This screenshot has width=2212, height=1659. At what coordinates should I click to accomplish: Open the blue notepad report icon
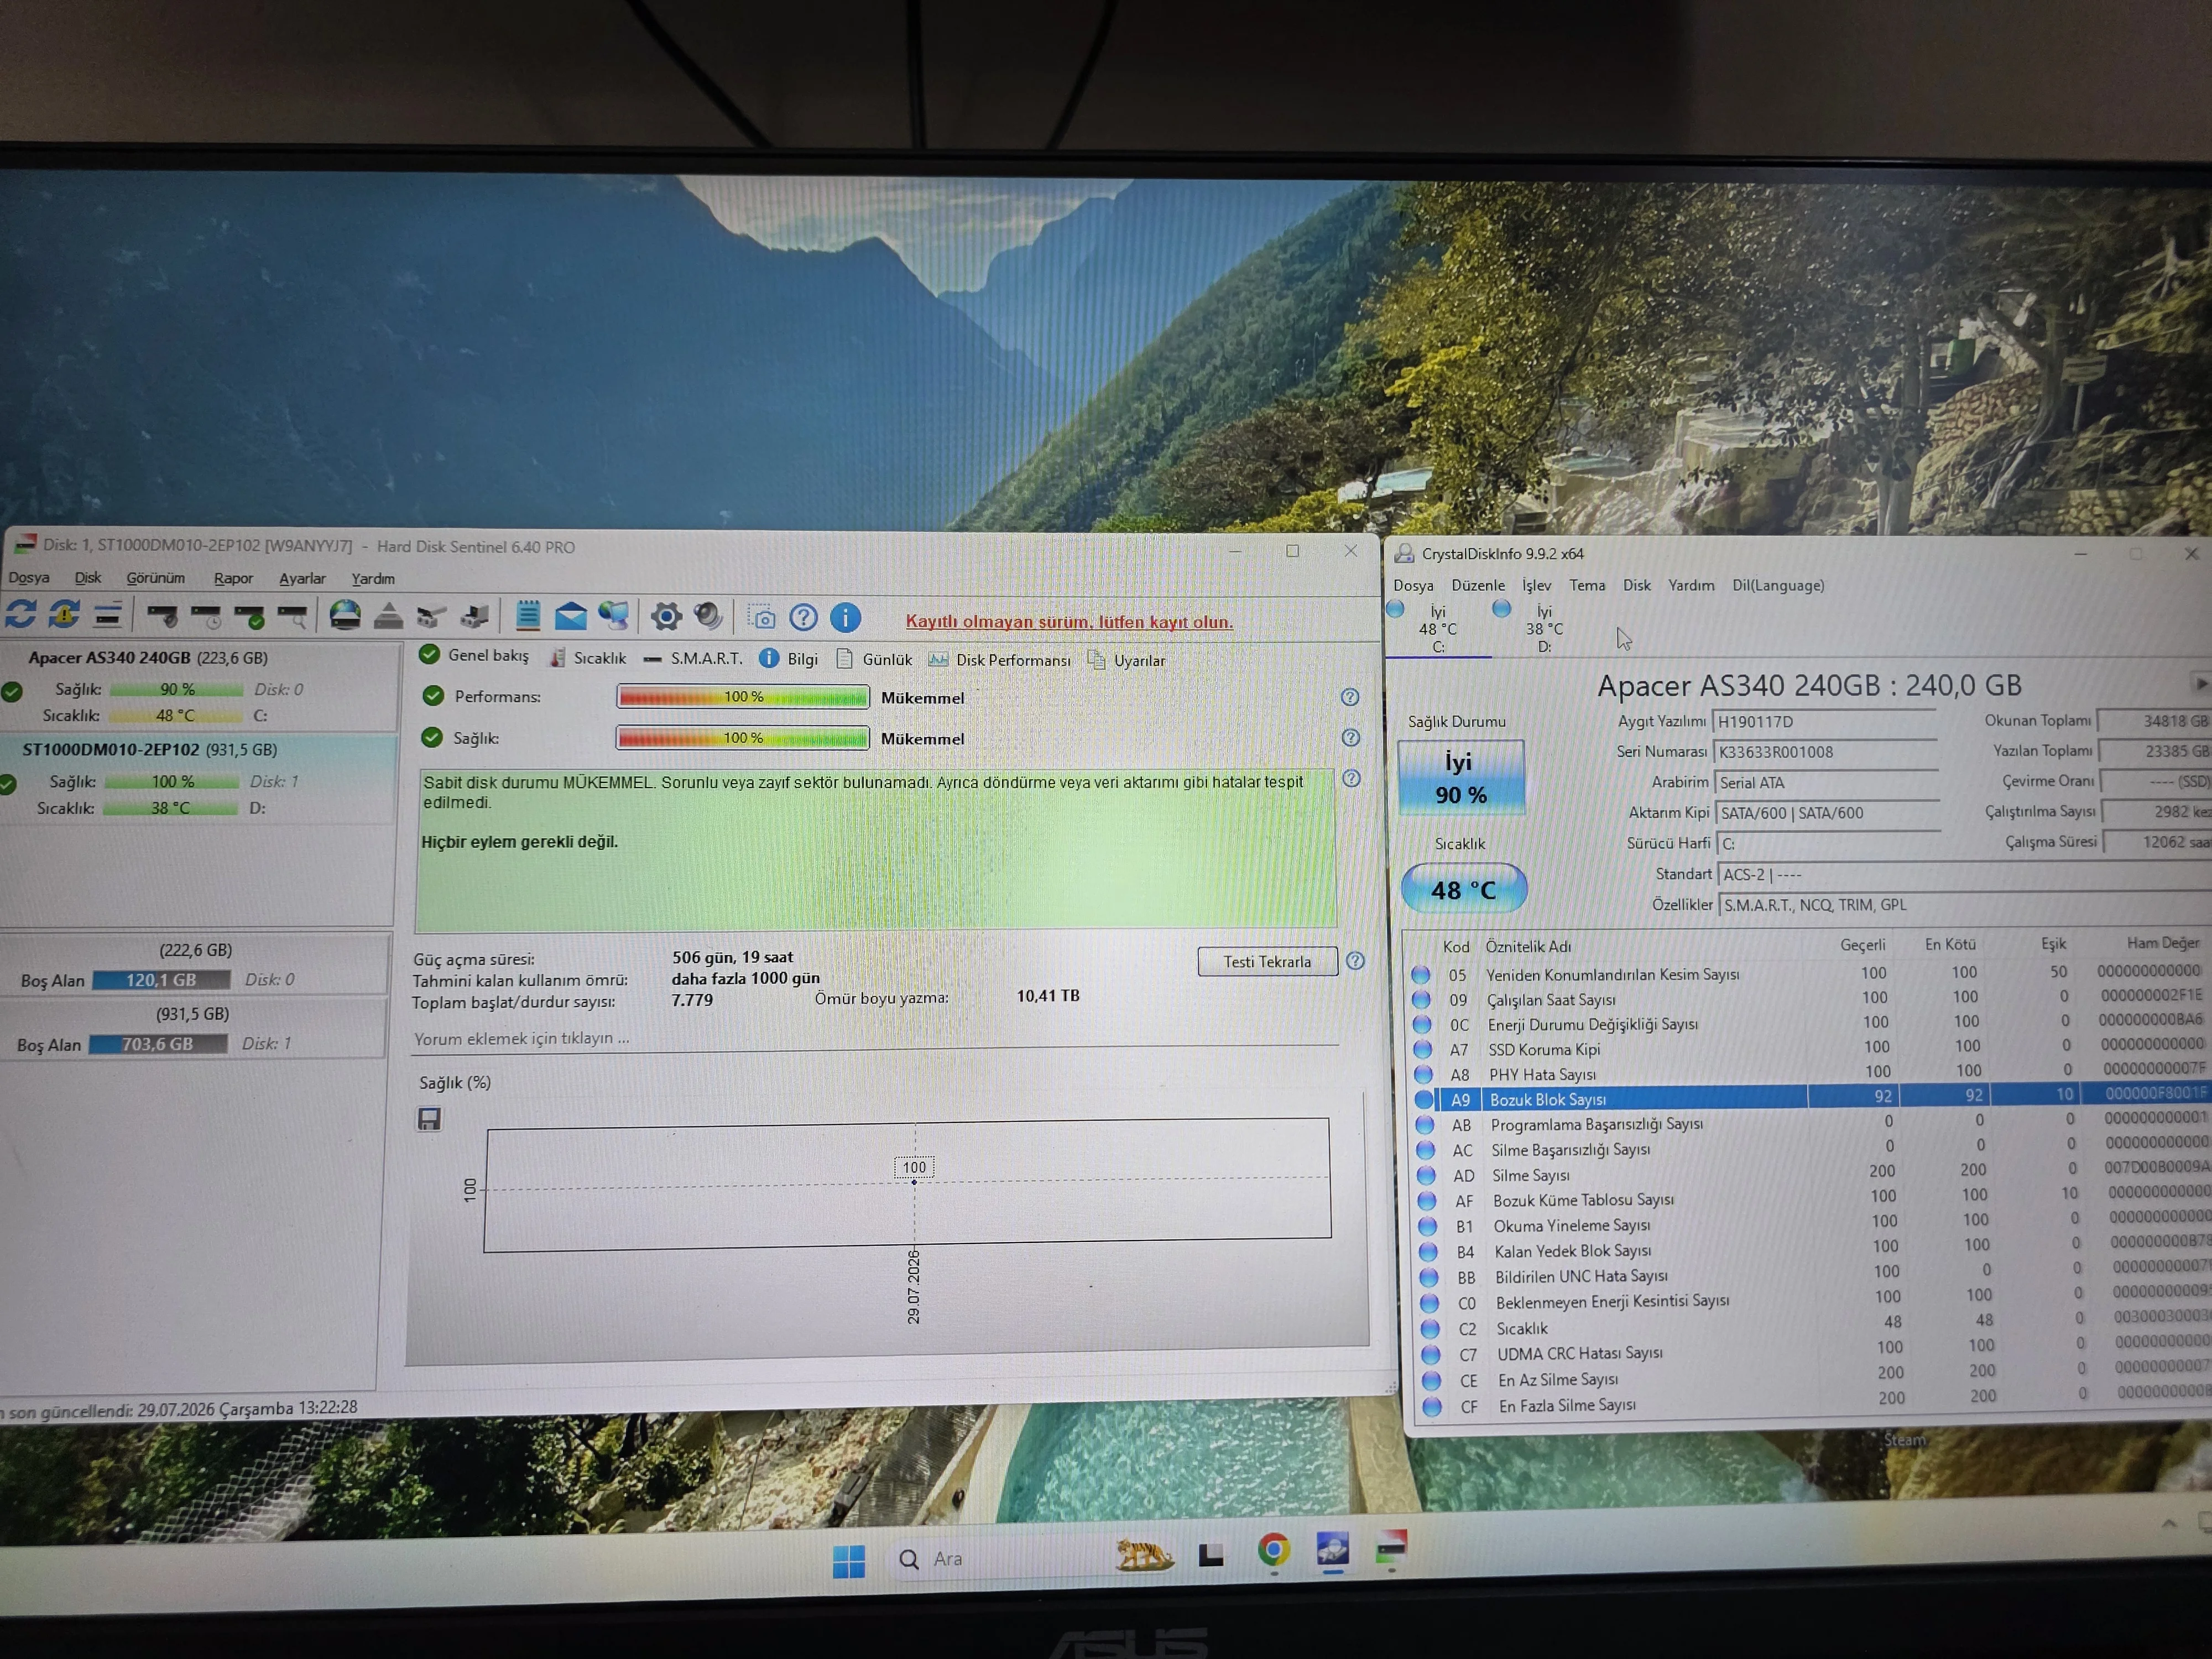point(527,616)
